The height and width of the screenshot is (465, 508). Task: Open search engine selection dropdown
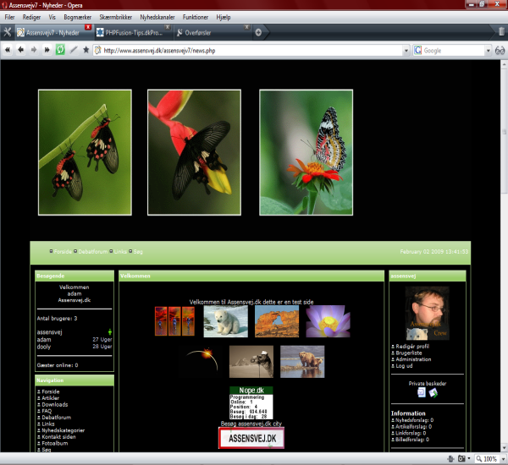tap(488, 51)
